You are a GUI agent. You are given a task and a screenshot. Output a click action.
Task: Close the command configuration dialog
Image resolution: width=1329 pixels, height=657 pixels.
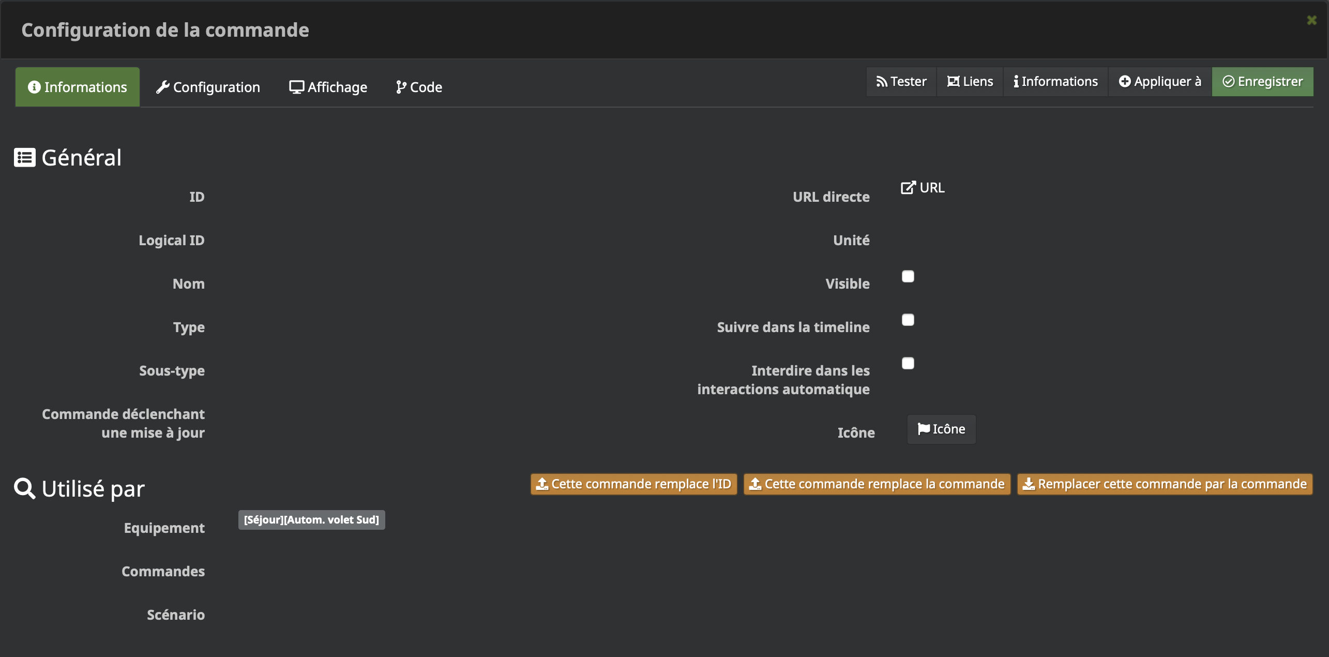pyautogui.click(x=1312, y=20)
